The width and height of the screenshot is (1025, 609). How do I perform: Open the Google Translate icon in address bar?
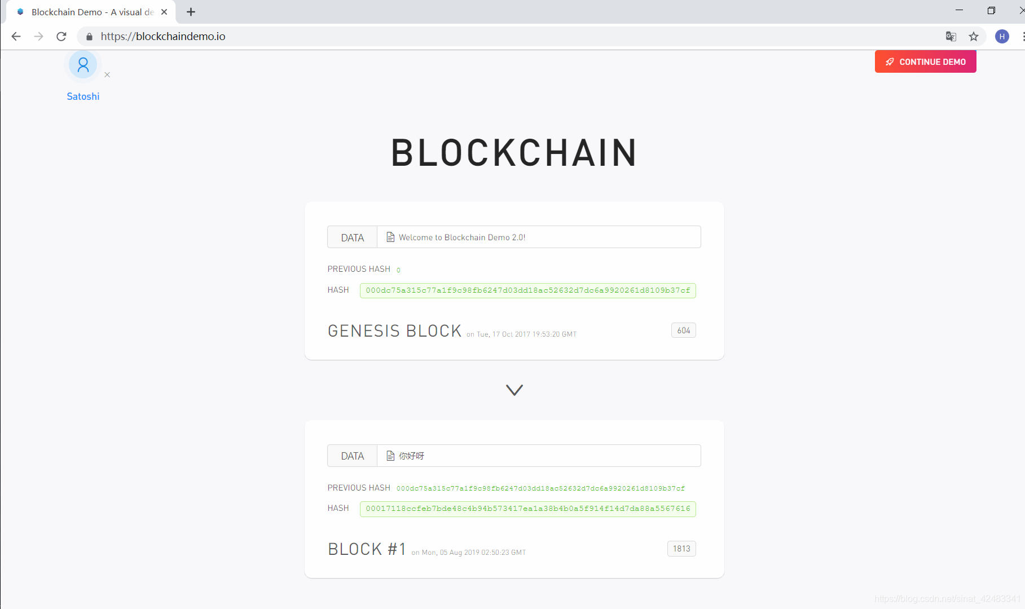(951, 37)
